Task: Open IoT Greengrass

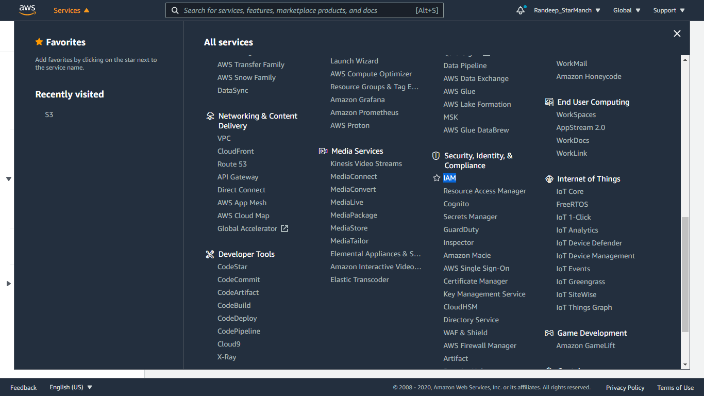Action: tap(581, 282)
